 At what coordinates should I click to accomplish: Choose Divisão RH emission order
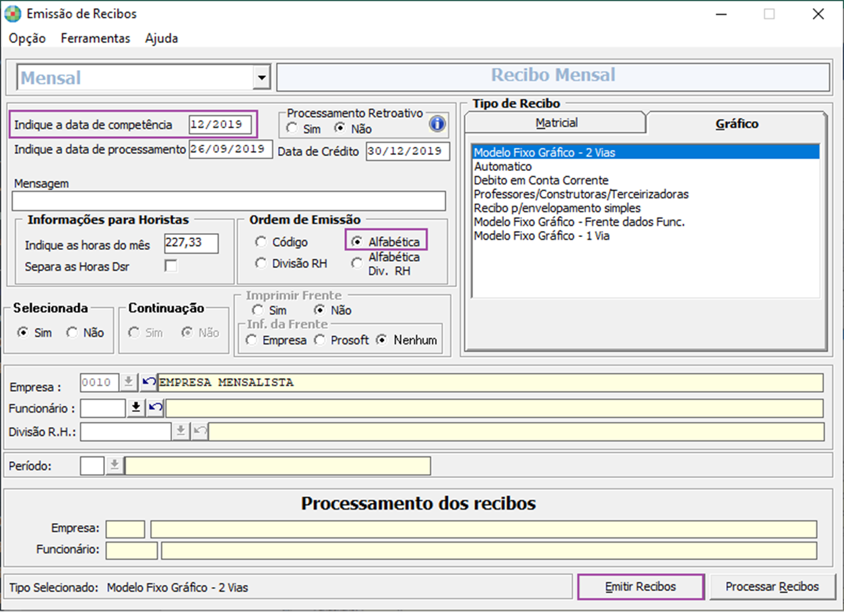[x=291, y=264]
